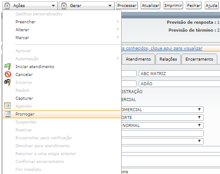Switch to the Encerramento tab

tap(199, 59)
